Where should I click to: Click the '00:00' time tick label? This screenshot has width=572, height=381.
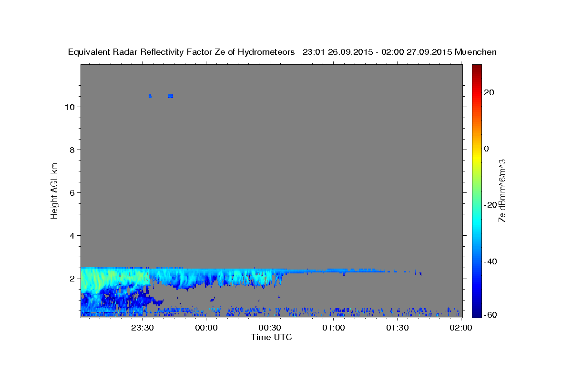[x=206, y=328]
